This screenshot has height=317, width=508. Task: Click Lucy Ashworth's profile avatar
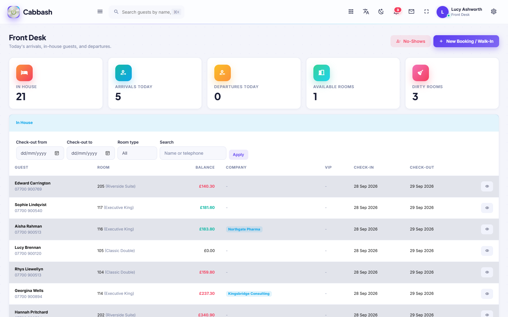(442, 12)
